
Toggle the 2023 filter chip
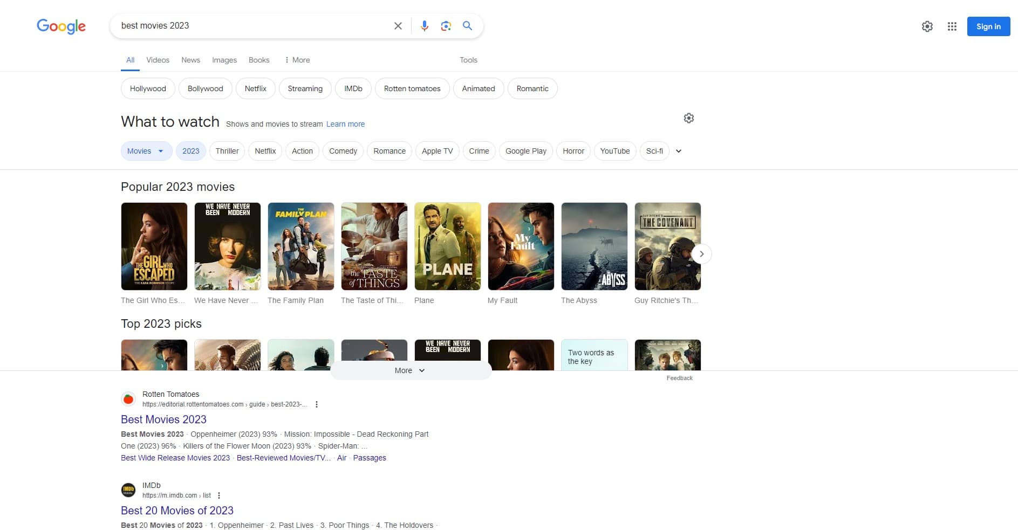[191, 151]
